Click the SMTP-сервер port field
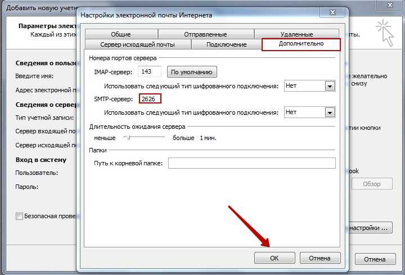 150,98
